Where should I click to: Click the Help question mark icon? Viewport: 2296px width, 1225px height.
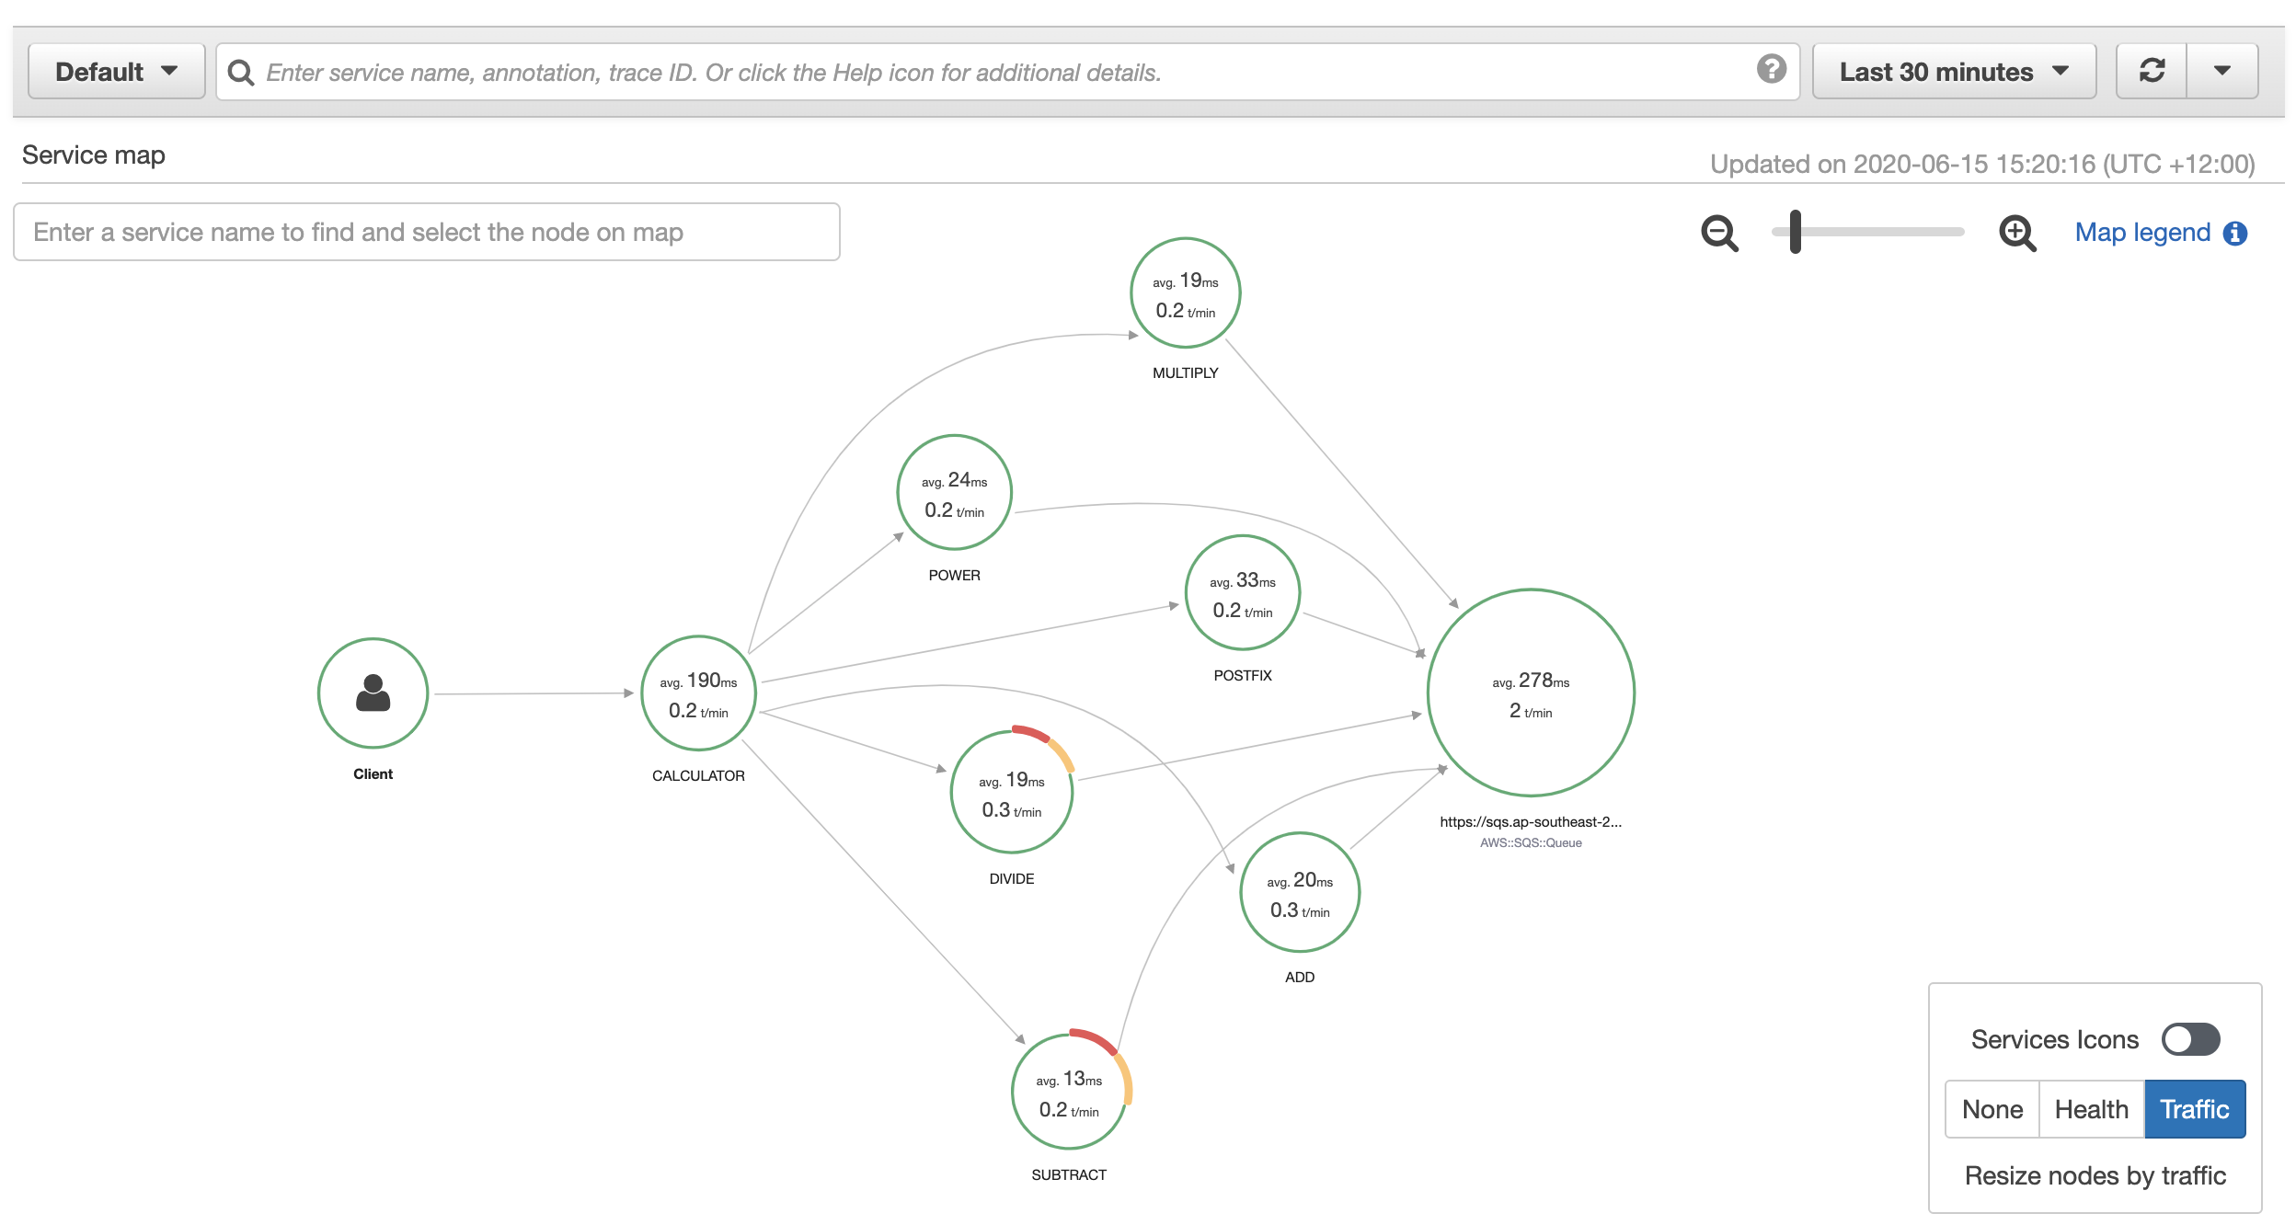tap(1771, 69)
